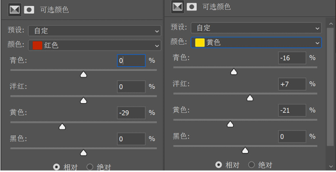Click the layer mask icon in right panel
This screenshot has width=336, height=172.
pos(192,7)
